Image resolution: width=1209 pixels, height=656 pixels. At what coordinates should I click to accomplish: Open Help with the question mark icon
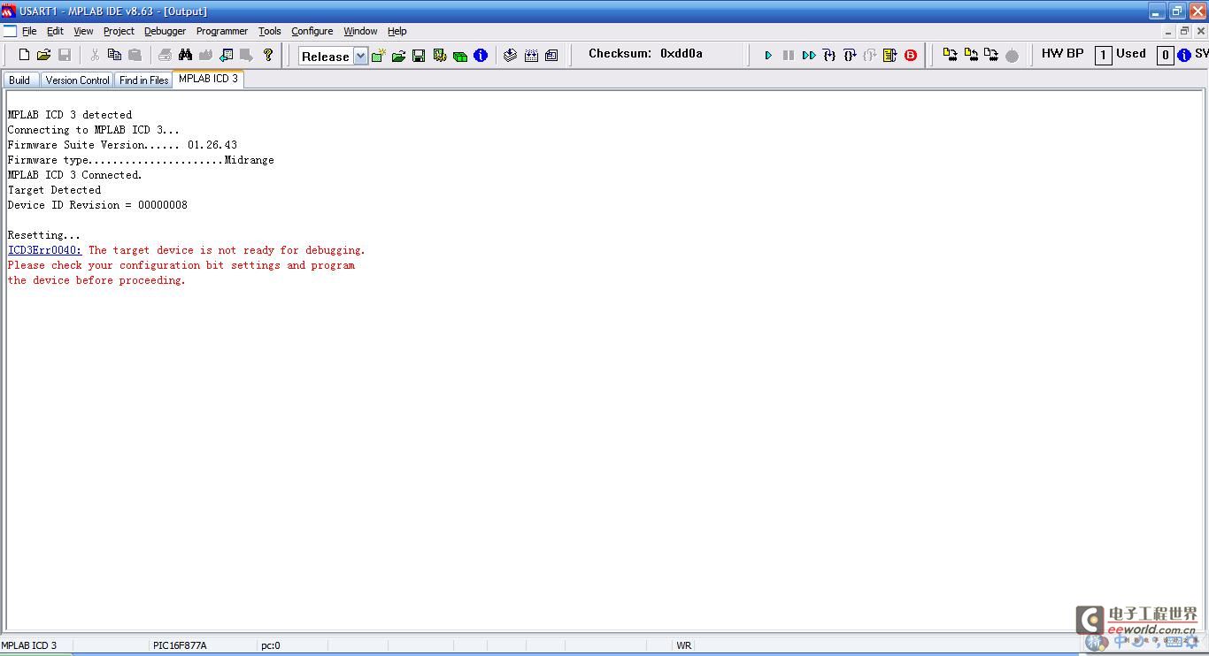[x=267, y=55]
